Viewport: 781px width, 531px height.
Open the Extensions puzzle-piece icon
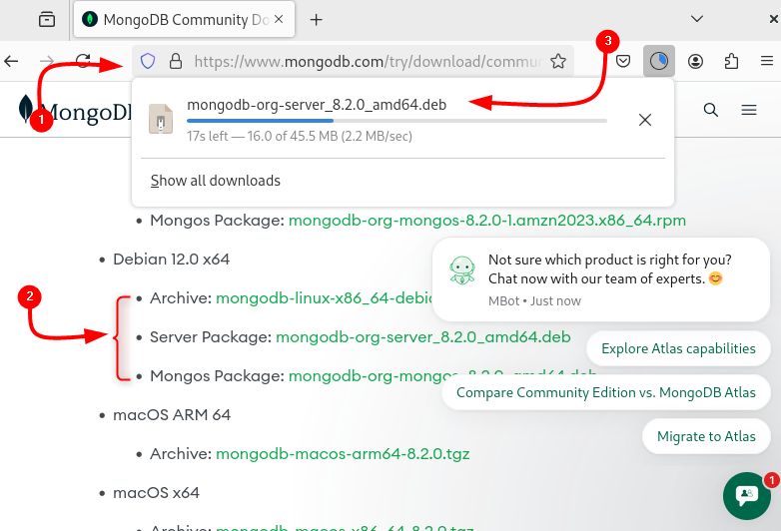coord(732,61)
